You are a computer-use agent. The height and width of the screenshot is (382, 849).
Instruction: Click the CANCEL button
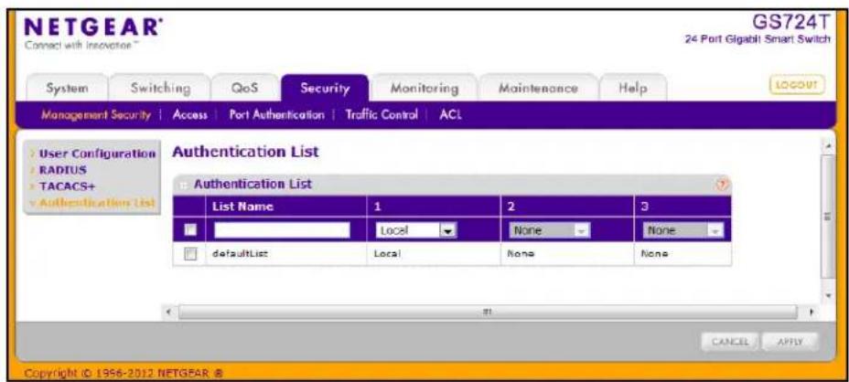(730, 342)
